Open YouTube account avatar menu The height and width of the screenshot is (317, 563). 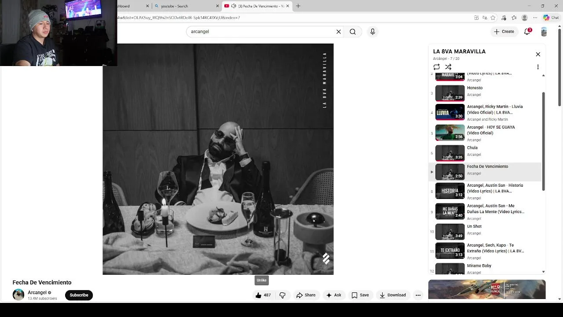tap(544, 32)
